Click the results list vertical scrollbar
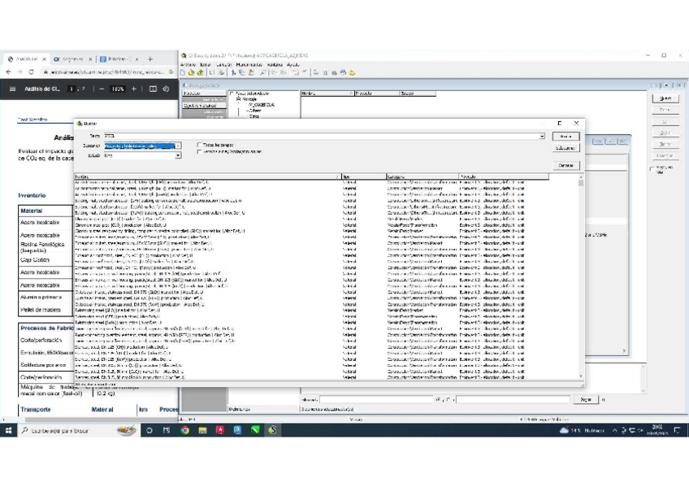 (x=580, y=276)
